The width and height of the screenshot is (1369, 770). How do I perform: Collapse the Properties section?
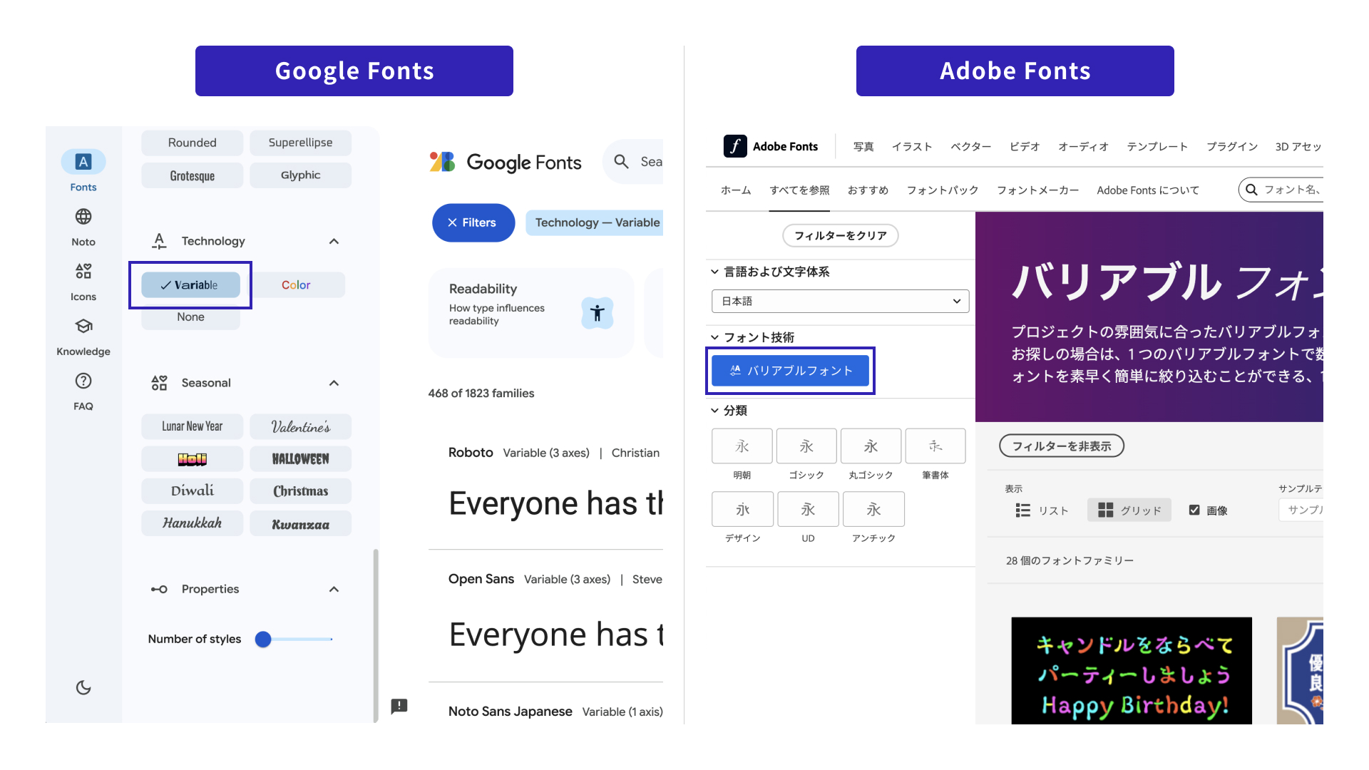(334, 589)
